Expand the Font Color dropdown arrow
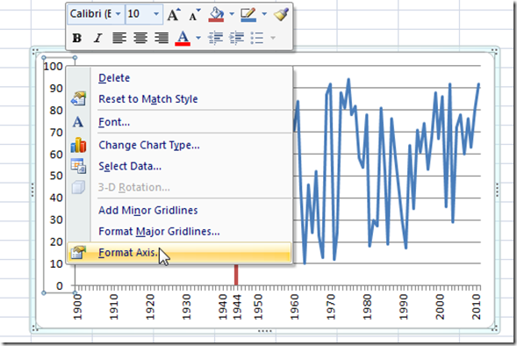 click(x=198, y=38)
